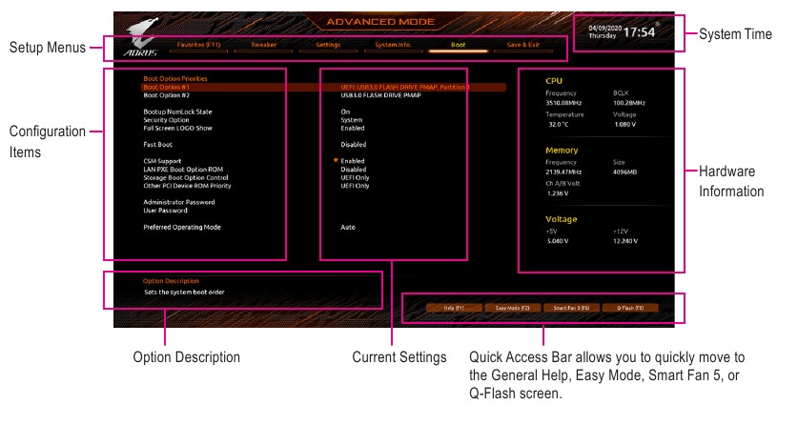Go to the Settings tab
The width and height of the screenshot is (798, 425).
[x=327, y=45]
